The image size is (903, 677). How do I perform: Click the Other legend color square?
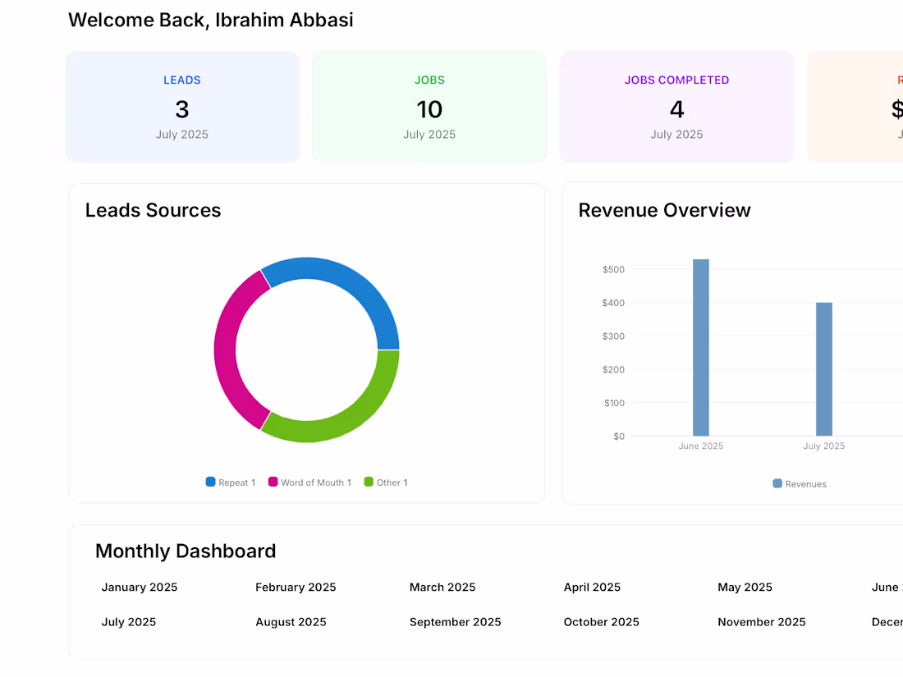367,482
